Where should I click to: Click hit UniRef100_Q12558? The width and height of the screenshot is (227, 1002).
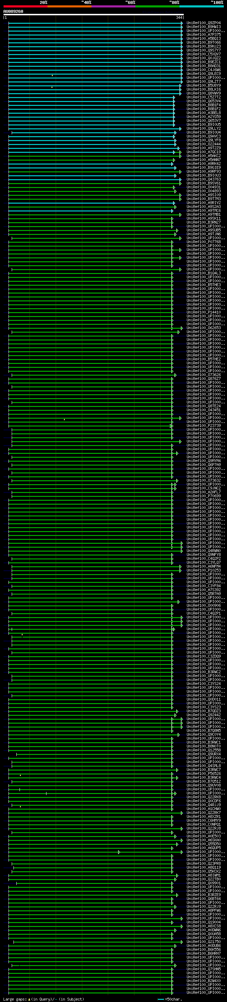(x=204, y=750)
